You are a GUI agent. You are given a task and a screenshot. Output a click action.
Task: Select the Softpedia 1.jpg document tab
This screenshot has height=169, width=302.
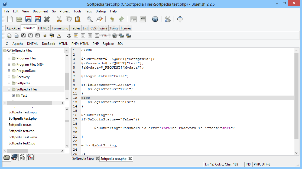83,159
